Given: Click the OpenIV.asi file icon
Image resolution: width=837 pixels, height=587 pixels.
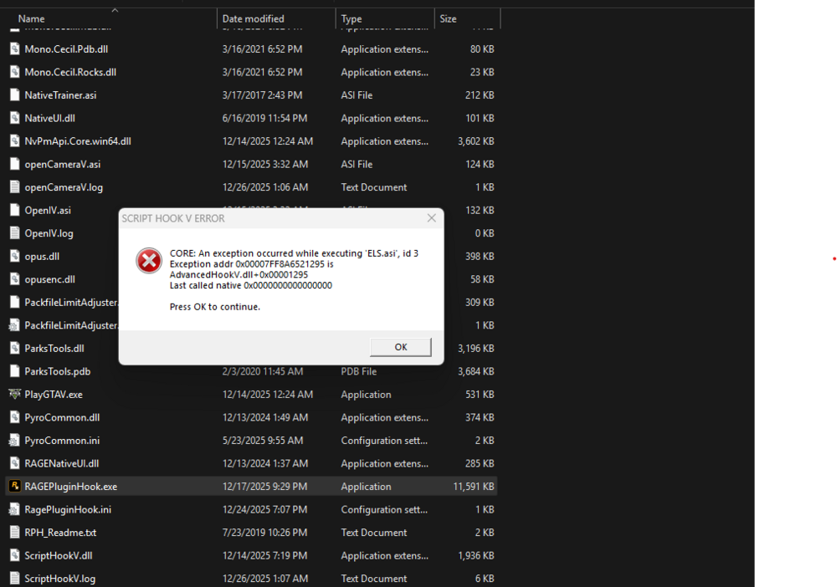Looking at the screenshot, I should tap(14, 210).
